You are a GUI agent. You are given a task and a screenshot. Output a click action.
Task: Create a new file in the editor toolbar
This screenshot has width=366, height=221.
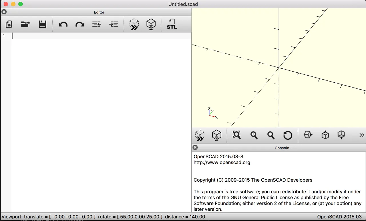pos(9,24)
